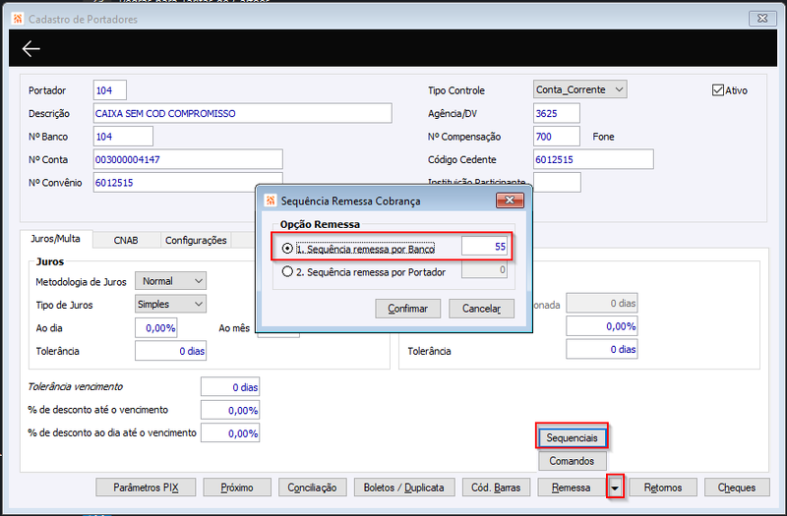Screen dimensions: 787x516
Task: Click the Sequência Remessa Cobrança dialog app icon
Action: pyautogui.click(x=271, y=201)
